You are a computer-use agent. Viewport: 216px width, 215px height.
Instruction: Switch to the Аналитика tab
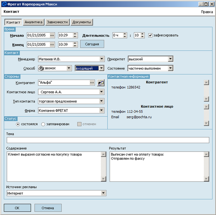tap(33, 22)
